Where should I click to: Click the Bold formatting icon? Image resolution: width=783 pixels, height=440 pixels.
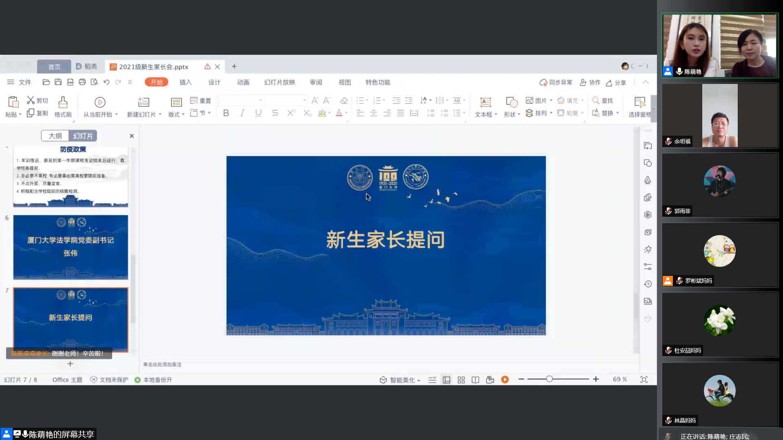226,113
